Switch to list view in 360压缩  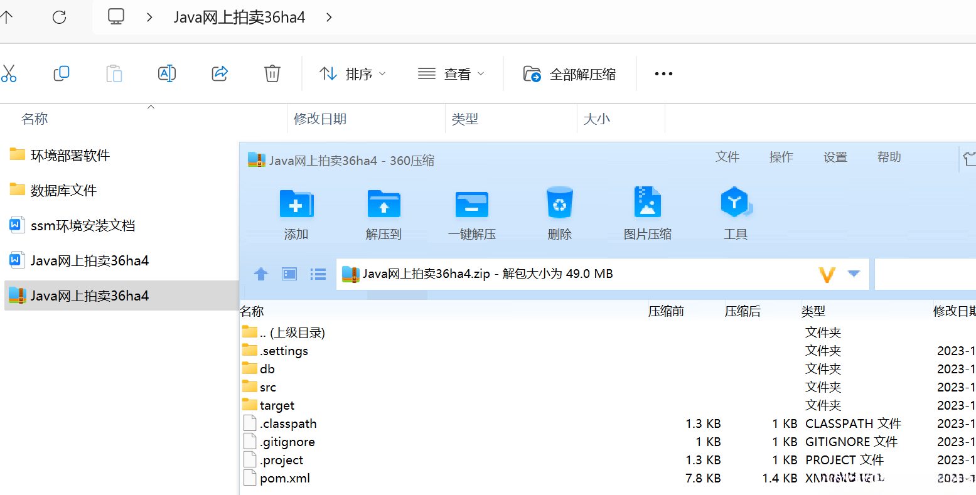pos(318,274)
